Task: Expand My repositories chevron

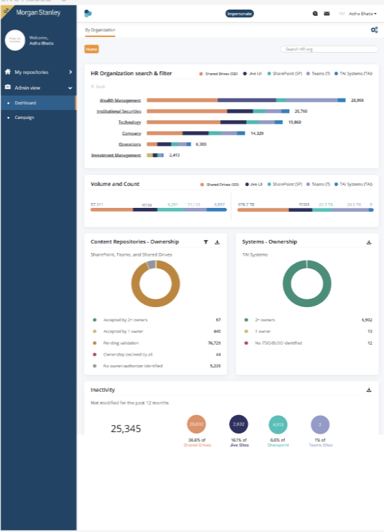Action: 70,72
